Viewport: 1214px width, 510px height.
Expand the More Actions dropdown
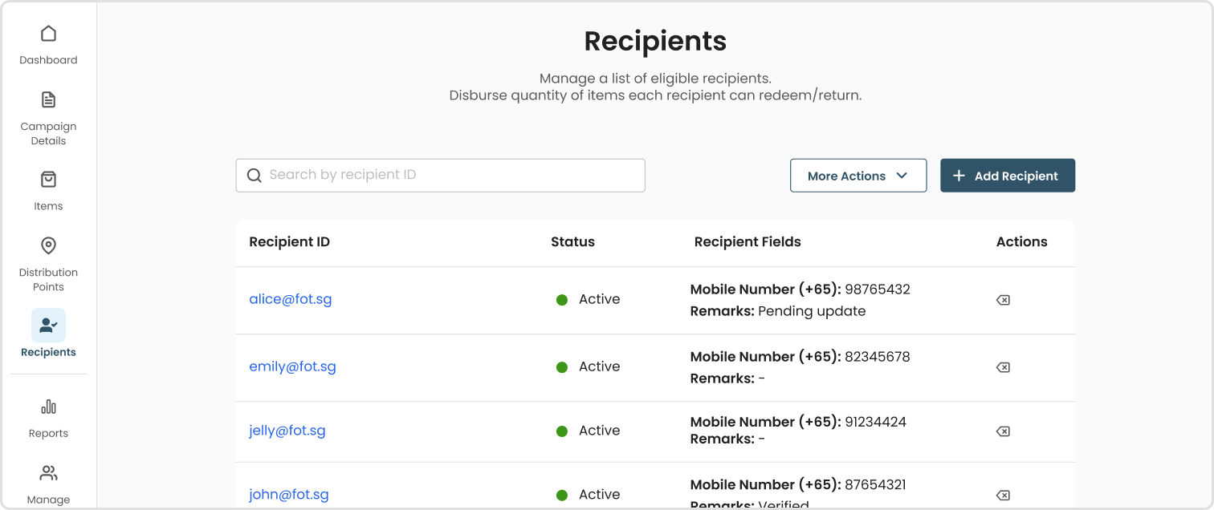[858, 176]
